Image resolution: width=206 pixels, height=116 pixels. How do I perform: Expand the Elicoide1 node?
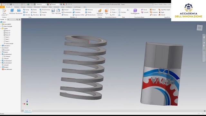[1, 67]
